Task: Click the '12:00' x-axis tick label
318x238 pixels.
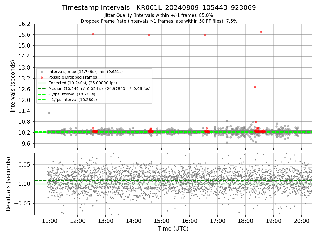Action: 78,221
